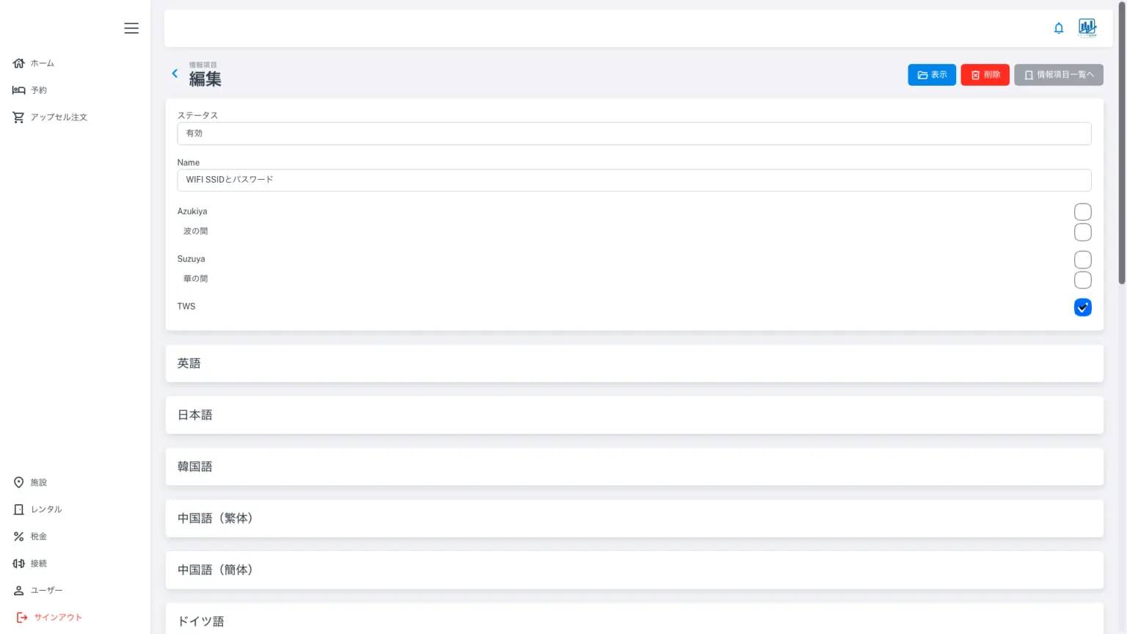
Task: Go back using the left chevron
Action: [x=175, y=73]
